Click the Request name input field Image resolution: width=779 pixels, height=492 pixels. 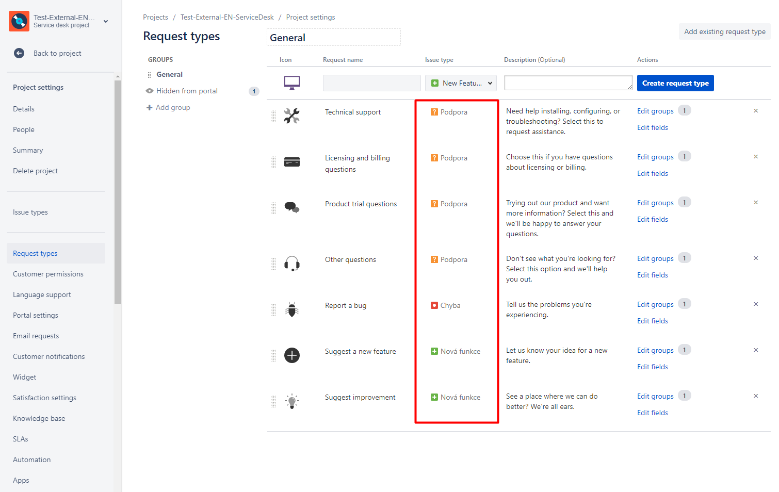point(372,83)
